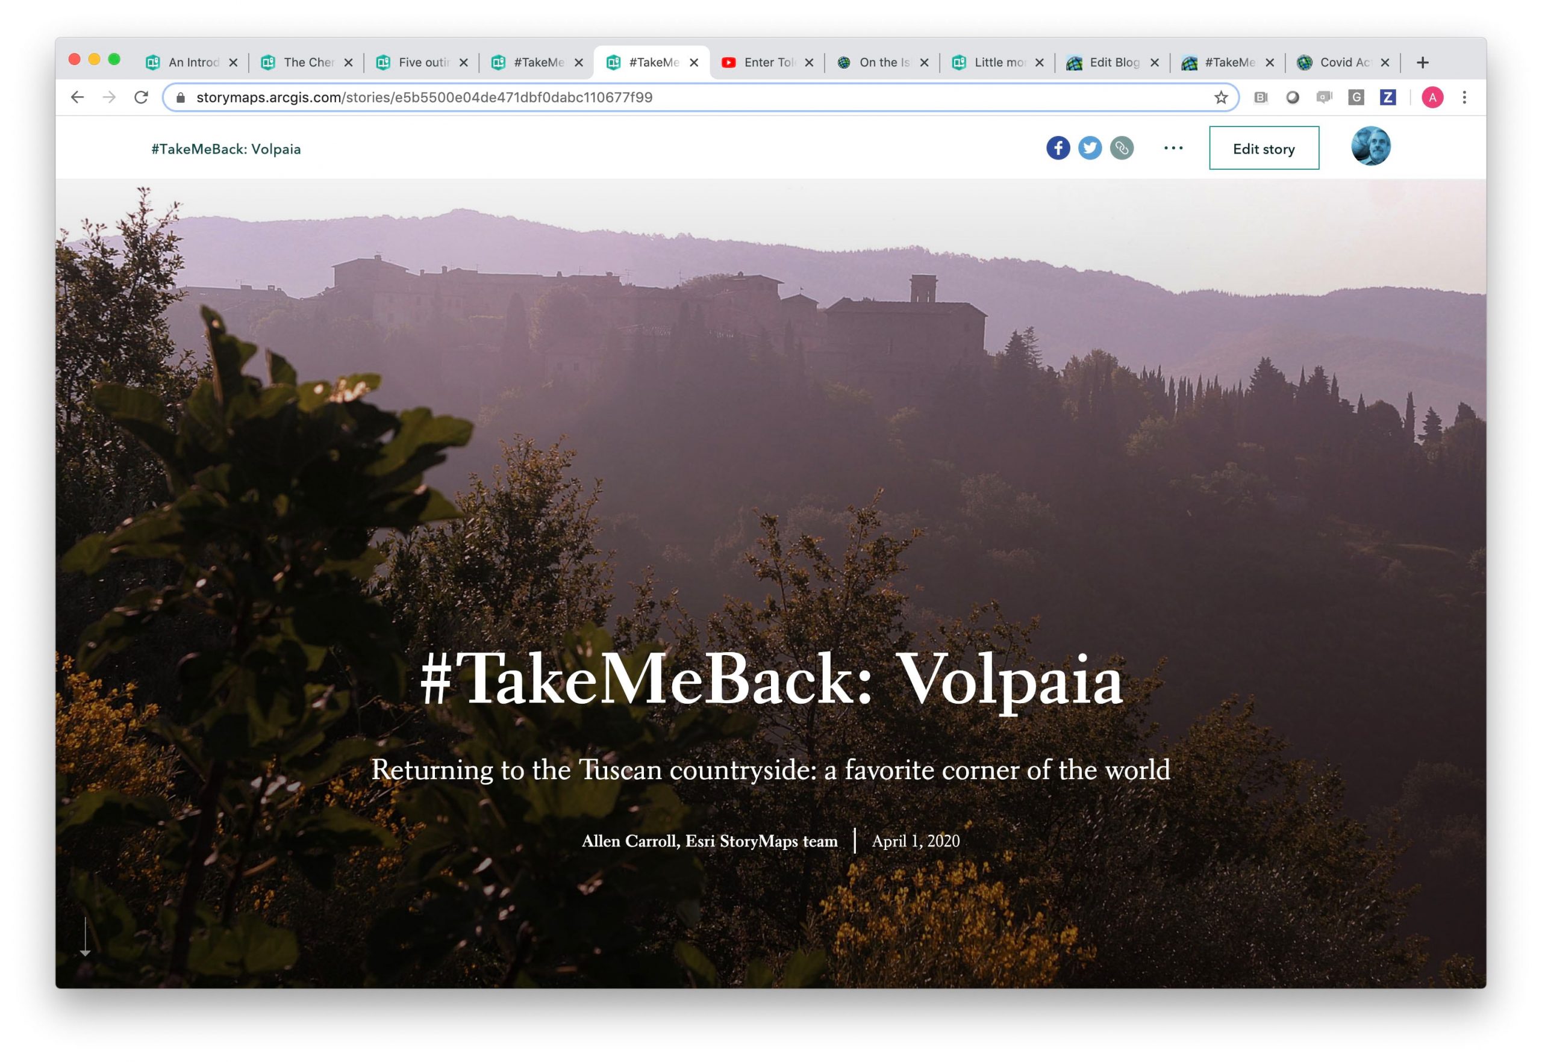Open Chrome's three-dot menu
Viewport: 1542px width, 1062px height.
click(1464, 97)
